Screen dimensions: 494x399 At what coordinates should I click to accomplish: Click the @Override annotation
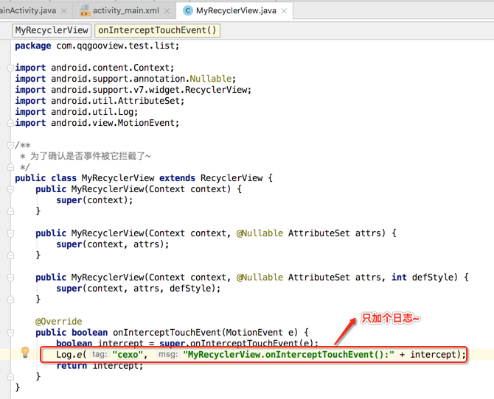(58, 322)
